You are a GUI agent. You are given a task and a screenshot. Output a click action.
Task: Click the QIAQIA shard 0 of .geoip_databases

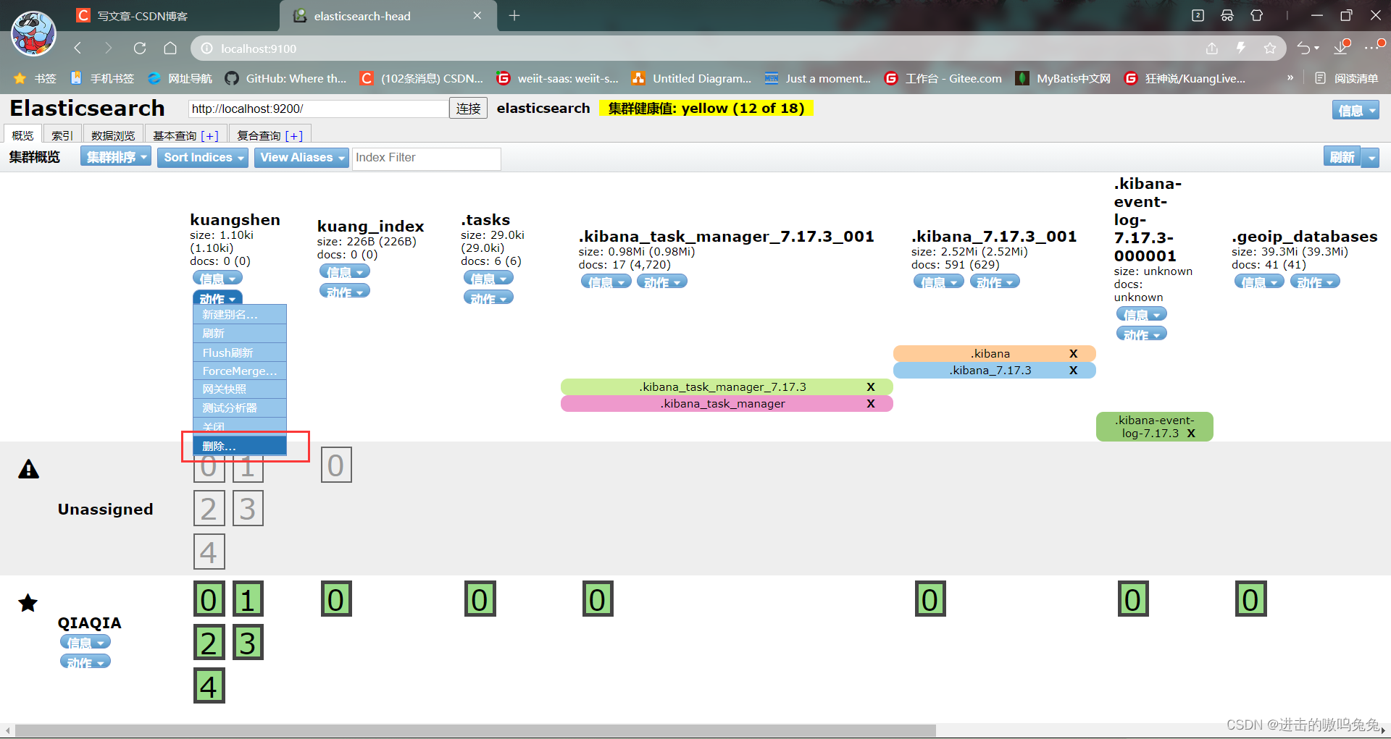[1250, 599]
